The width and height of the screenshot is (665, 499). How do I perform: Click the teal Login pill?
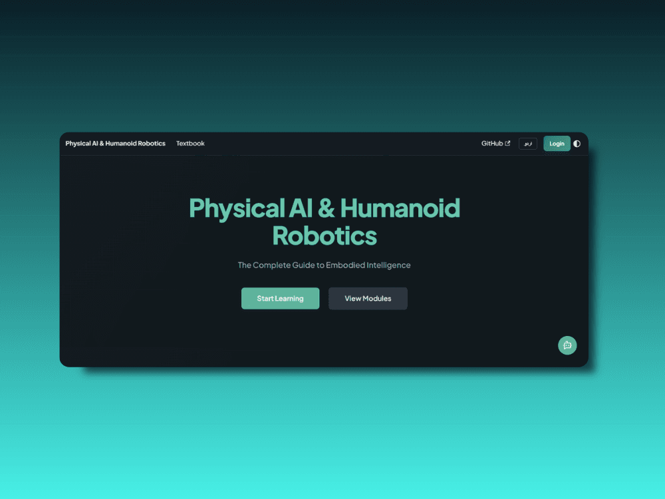pos(557,144)
